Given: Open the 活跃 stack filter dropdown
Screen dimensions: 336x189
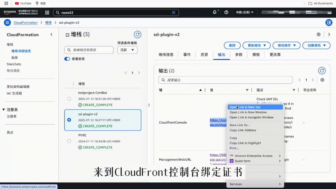Looking at the screenshot, I should (x=127, y=50).
